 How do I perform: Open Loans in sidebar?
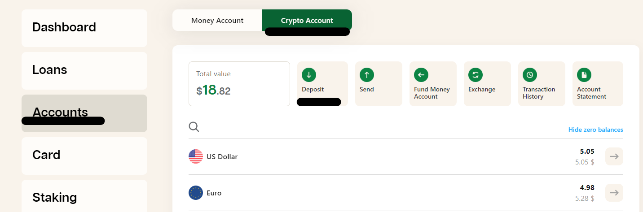click(x=84, y=71)
